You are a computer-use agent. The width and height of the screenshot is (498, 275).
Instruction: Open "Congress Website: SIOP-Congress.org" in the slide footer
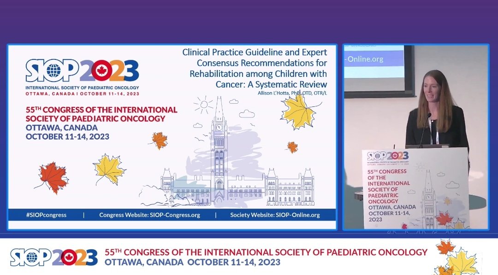149,215
